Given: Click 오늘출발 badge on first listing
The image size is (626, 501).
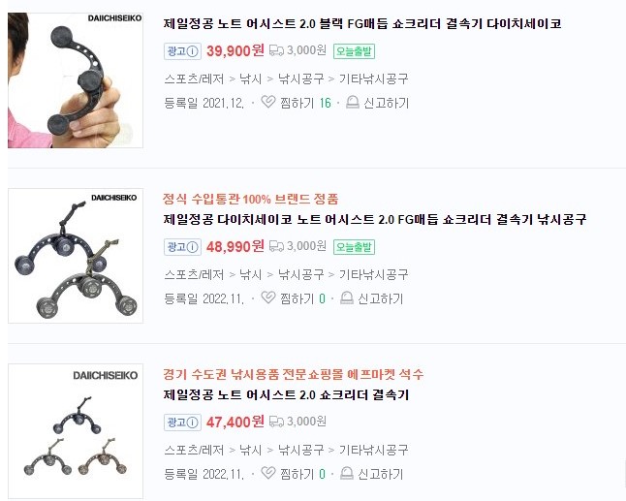Looking at the screenshot, I should coord(354,51).
